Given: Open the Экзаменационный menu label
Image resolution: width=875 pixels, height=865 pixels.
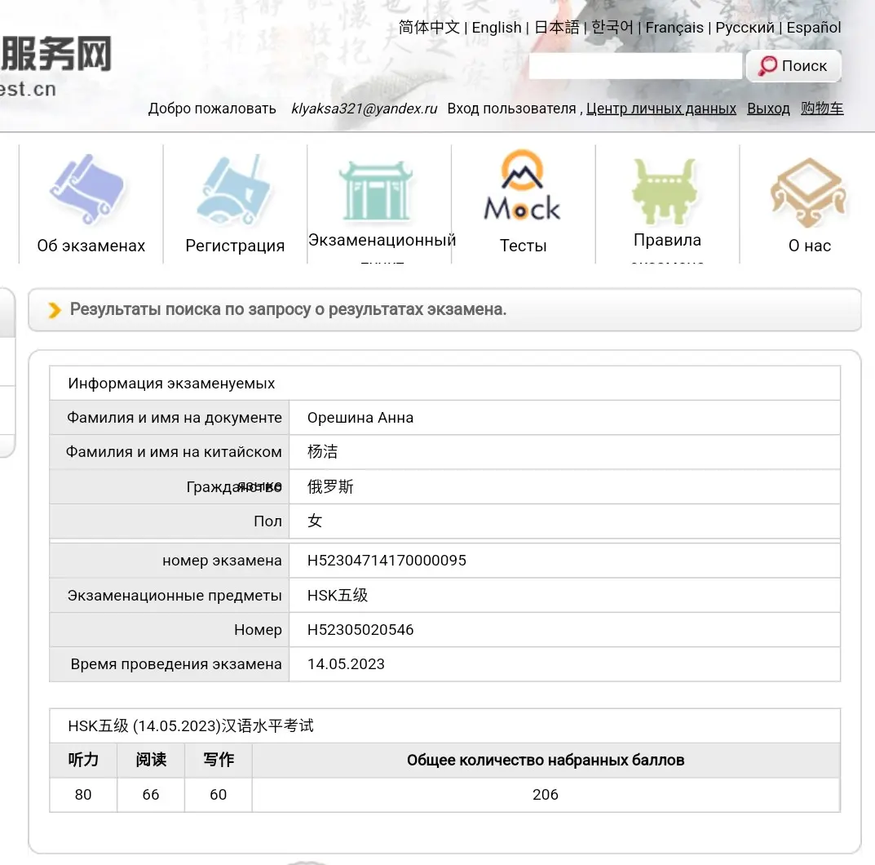Looking at the screenshot, I should coord(382,240).
